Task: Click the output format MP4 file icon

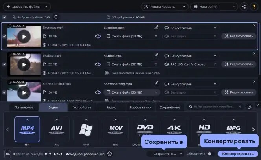Action: [x=7, y=154]
